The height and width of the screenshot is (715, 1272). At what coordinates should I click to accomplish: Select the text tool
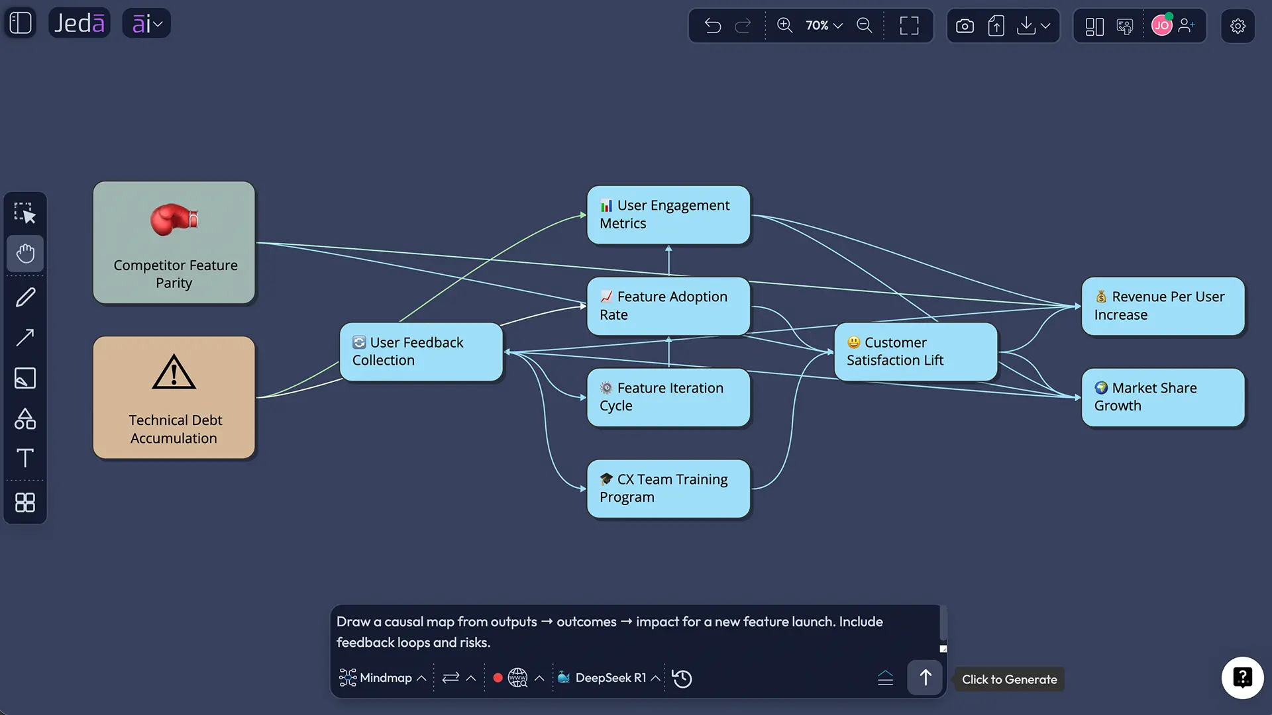pyautogui.click(x=25, y=458)
